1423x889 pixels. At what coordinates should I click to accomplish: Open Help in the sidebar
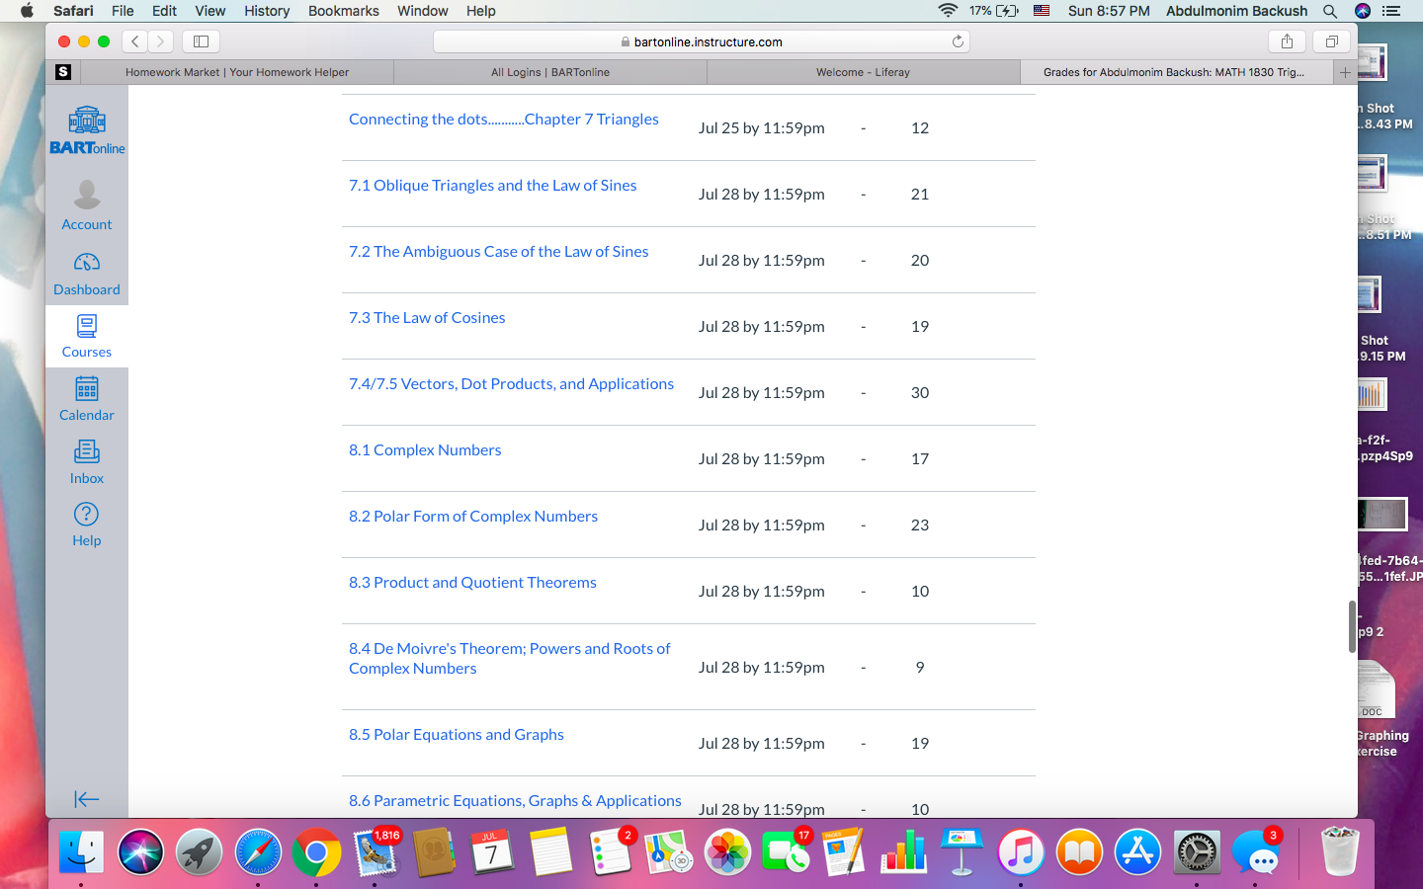pos(87,524)
